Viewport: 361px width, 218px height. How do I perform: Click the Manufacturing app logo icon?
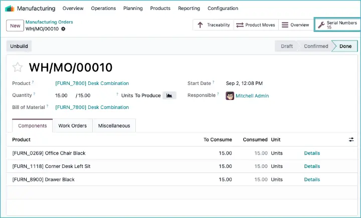coord(10,8)
